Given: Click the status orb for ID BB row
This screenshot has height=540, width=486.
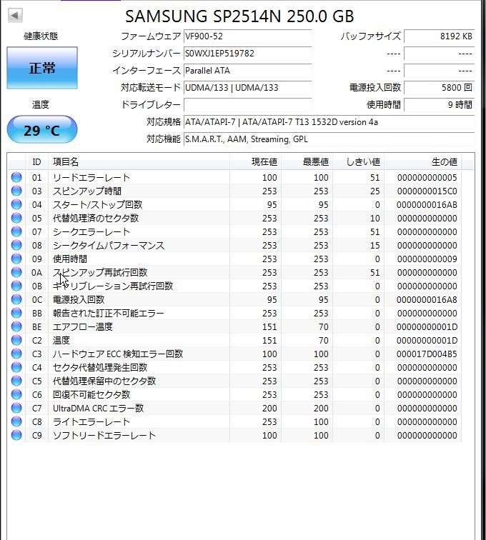Looking at the screenshot, I should [x=16, y=313].
